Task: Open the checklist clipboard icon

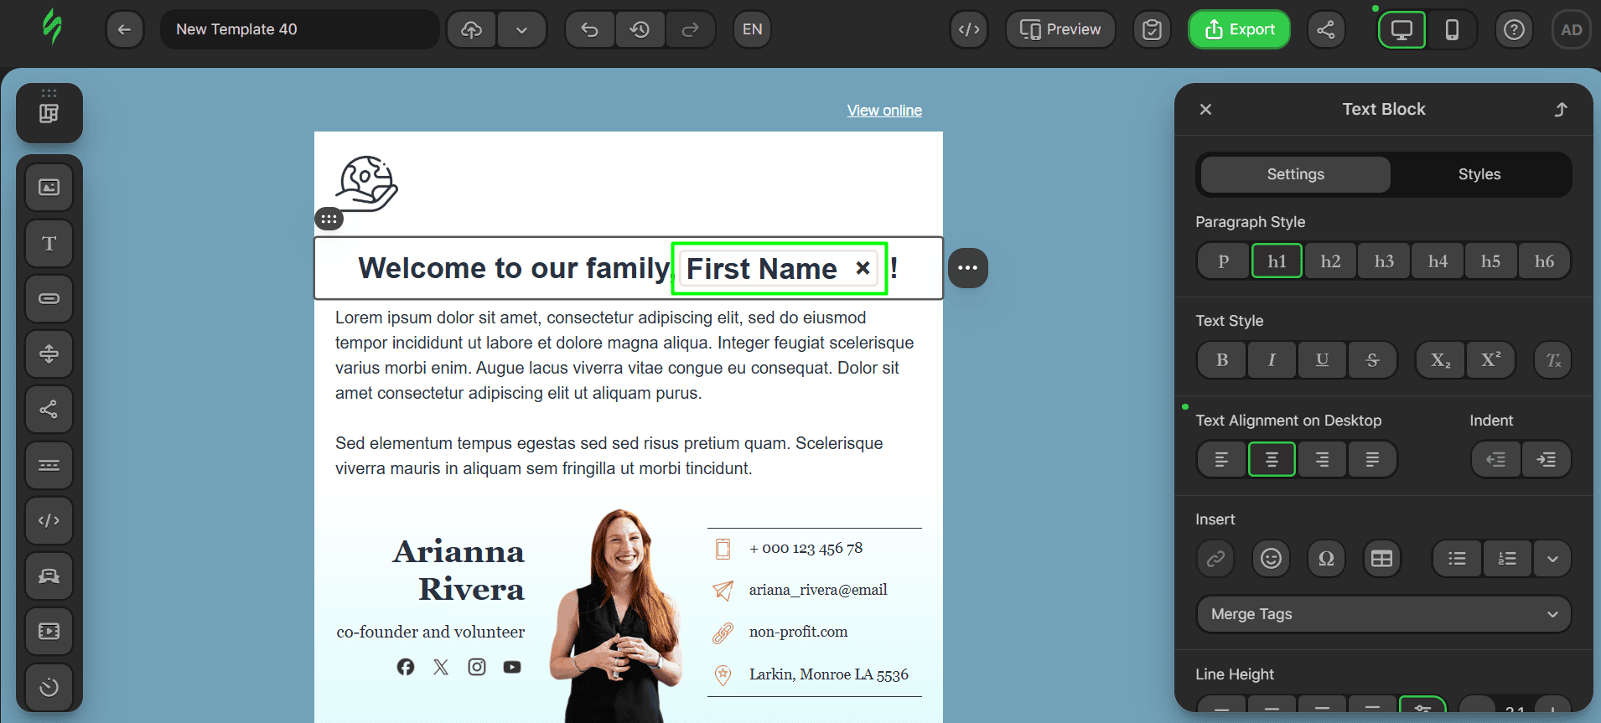Action: [1152, 29]
